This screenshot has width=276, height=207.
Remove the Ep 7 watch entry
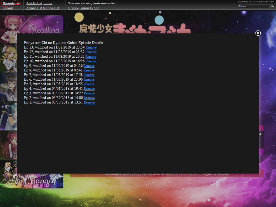(x=89, y=75)
